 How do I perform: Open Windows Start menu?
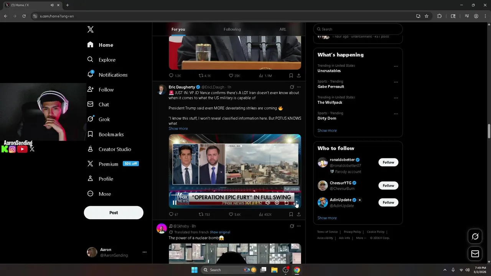pyautogui.click(x=194, y=270)
